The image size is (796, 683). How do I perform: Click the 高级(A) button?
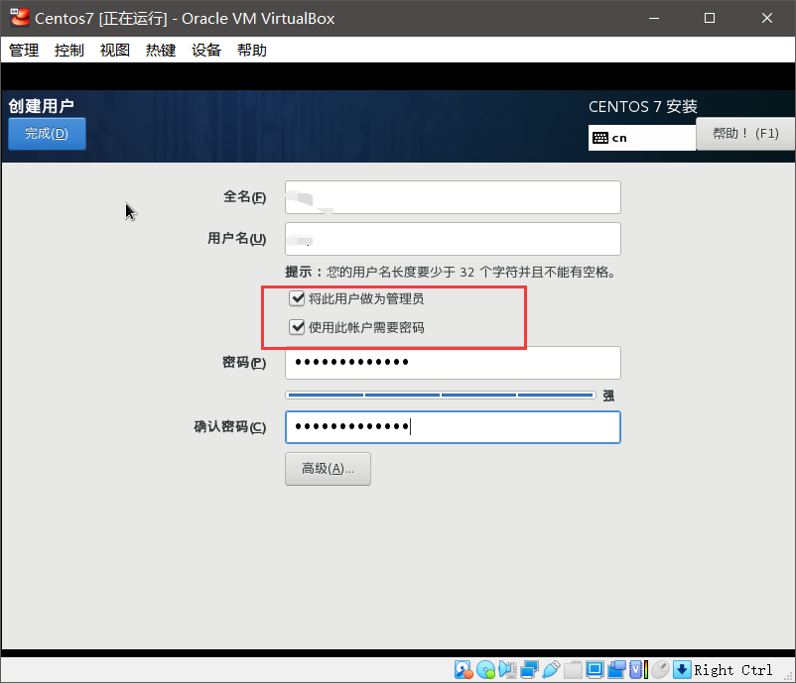pyautogui.click(x=328, y=468)
